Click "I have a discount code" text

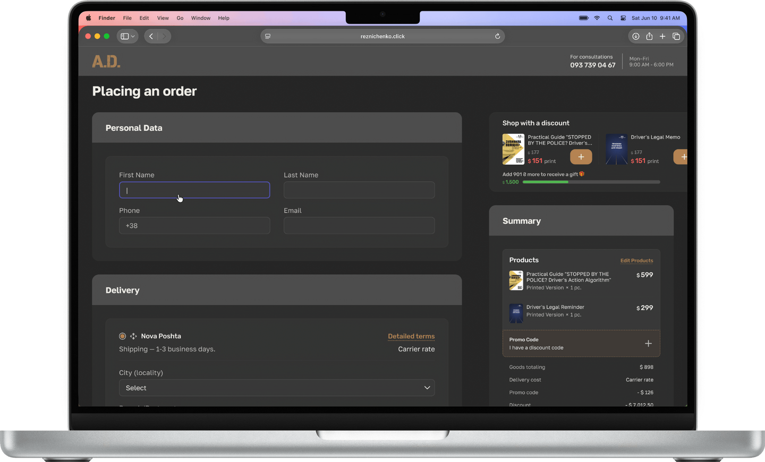[x=536, y=348]
